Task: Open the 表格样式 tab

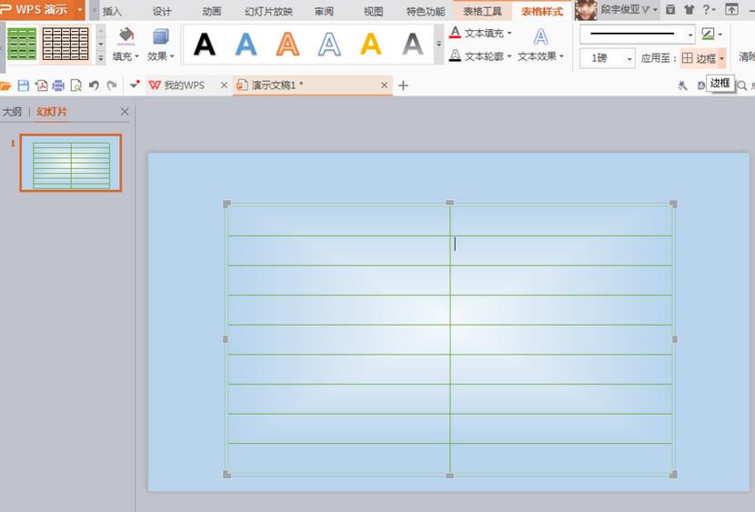Action: tap(542, 12)
